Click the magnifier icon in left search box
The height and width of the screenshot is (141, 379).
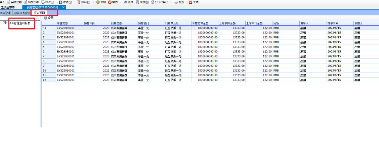pos(38,17)
